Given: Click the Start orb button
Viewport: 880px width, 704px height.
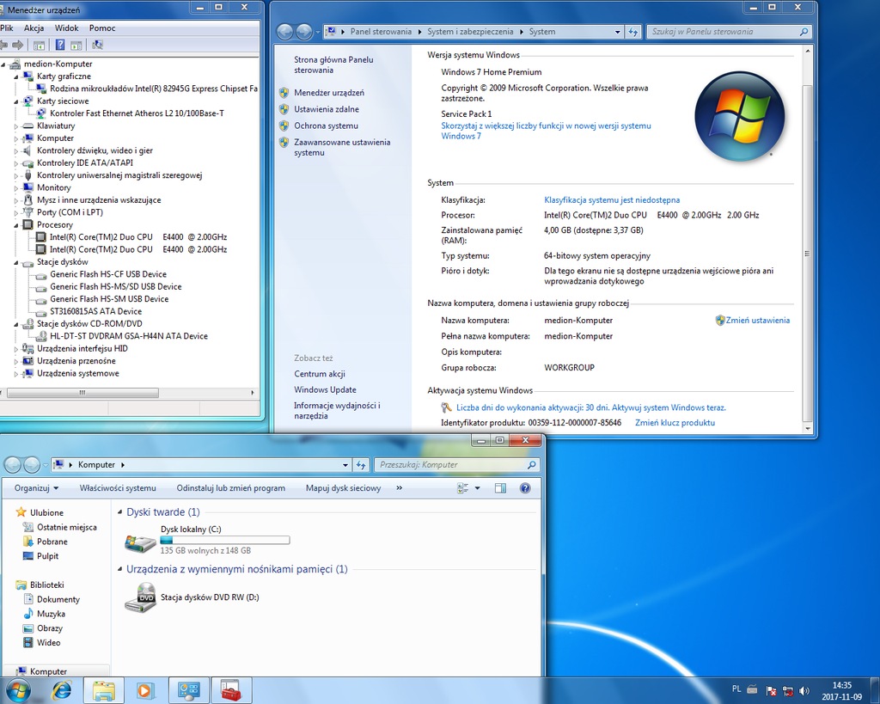Looking at the screenshot, I should [17, 689].
